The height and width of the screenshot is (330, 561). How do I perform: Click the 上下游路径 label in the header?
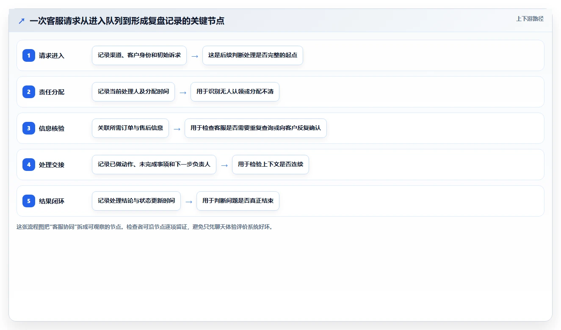(530, 19)
